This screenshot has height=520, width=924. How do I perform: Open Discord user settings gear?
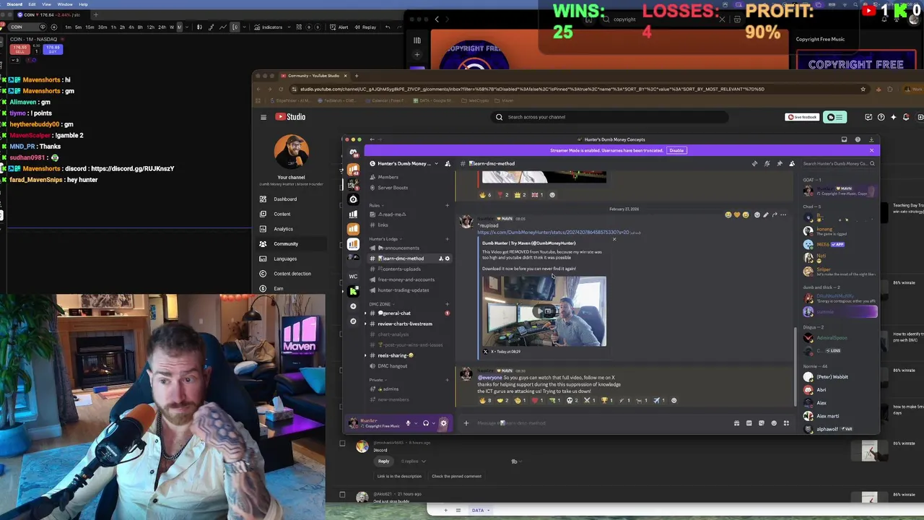click(x=443, y=423)
